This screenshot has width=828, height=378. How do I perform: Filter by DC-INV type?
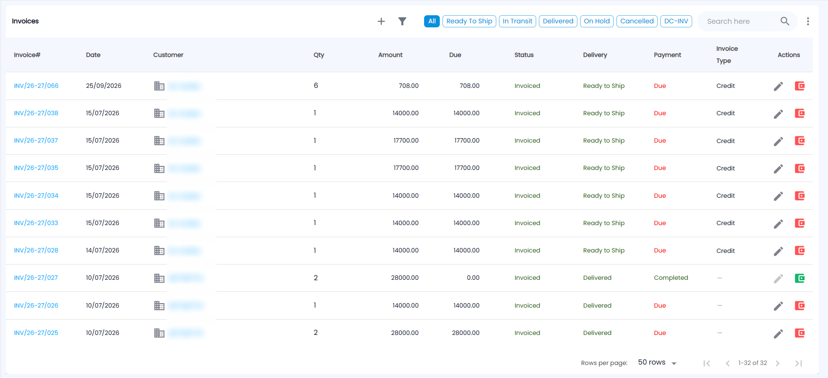(x=676, y=21)
